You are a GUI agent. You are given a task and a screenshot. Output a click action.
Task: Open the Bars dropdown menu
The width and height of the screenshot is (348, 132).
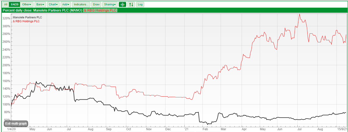point(40,4)
